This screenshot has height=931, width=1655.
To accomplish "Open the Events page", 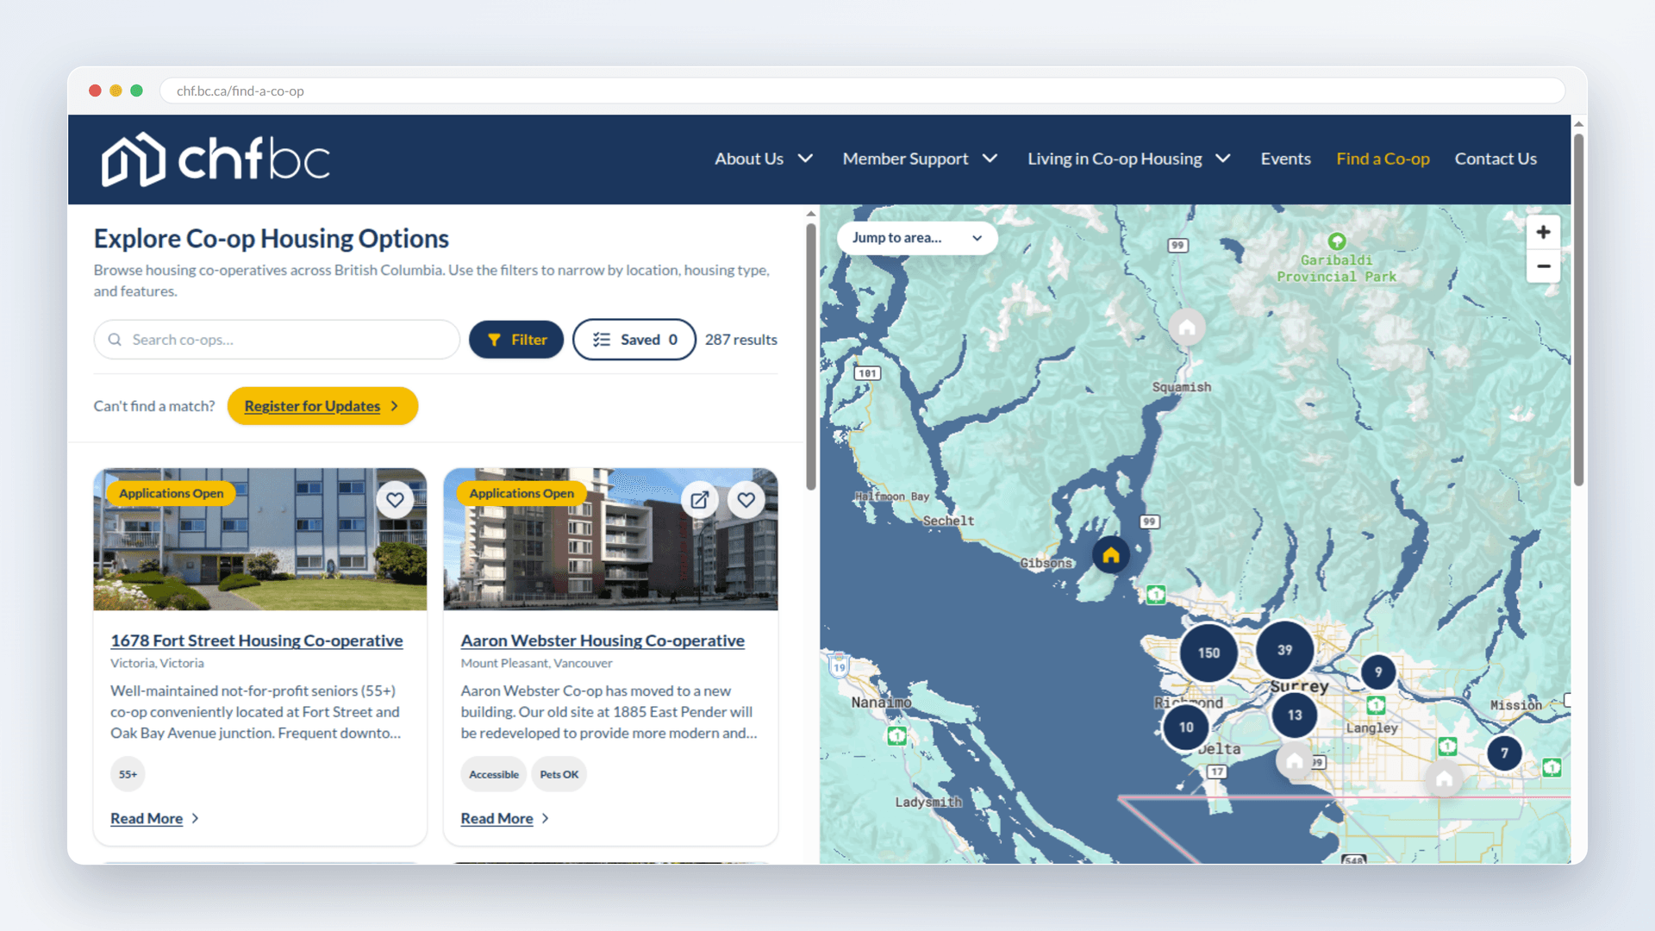I will 1285,159.
